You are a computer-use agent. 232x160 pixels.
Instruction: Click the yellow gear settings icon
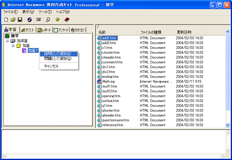click(x=57, y=20)
